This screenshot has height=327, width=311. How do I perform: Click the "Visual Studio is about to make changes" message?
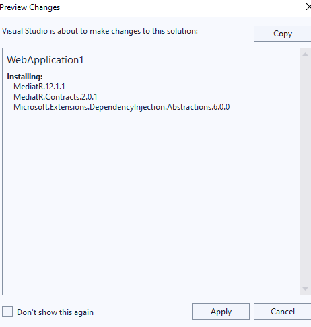point(100,31)
